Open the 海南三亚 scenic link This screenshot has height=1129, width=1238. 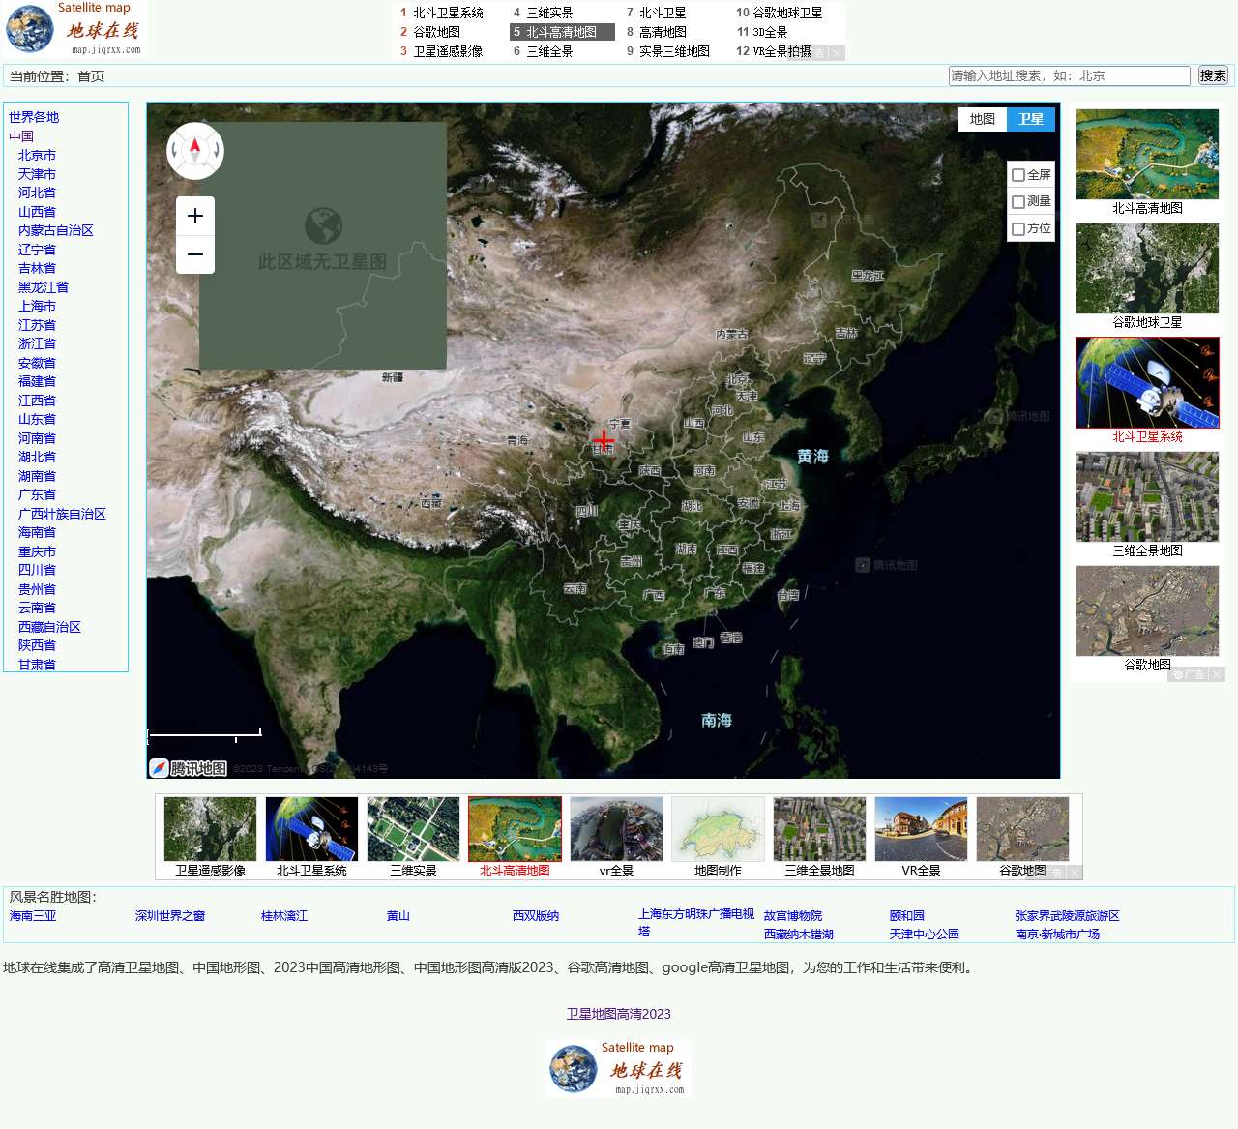pos(33,915)
